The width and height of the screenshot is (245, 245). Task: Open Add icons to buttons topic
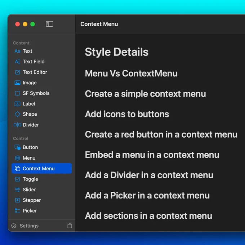tap(127, 114)
